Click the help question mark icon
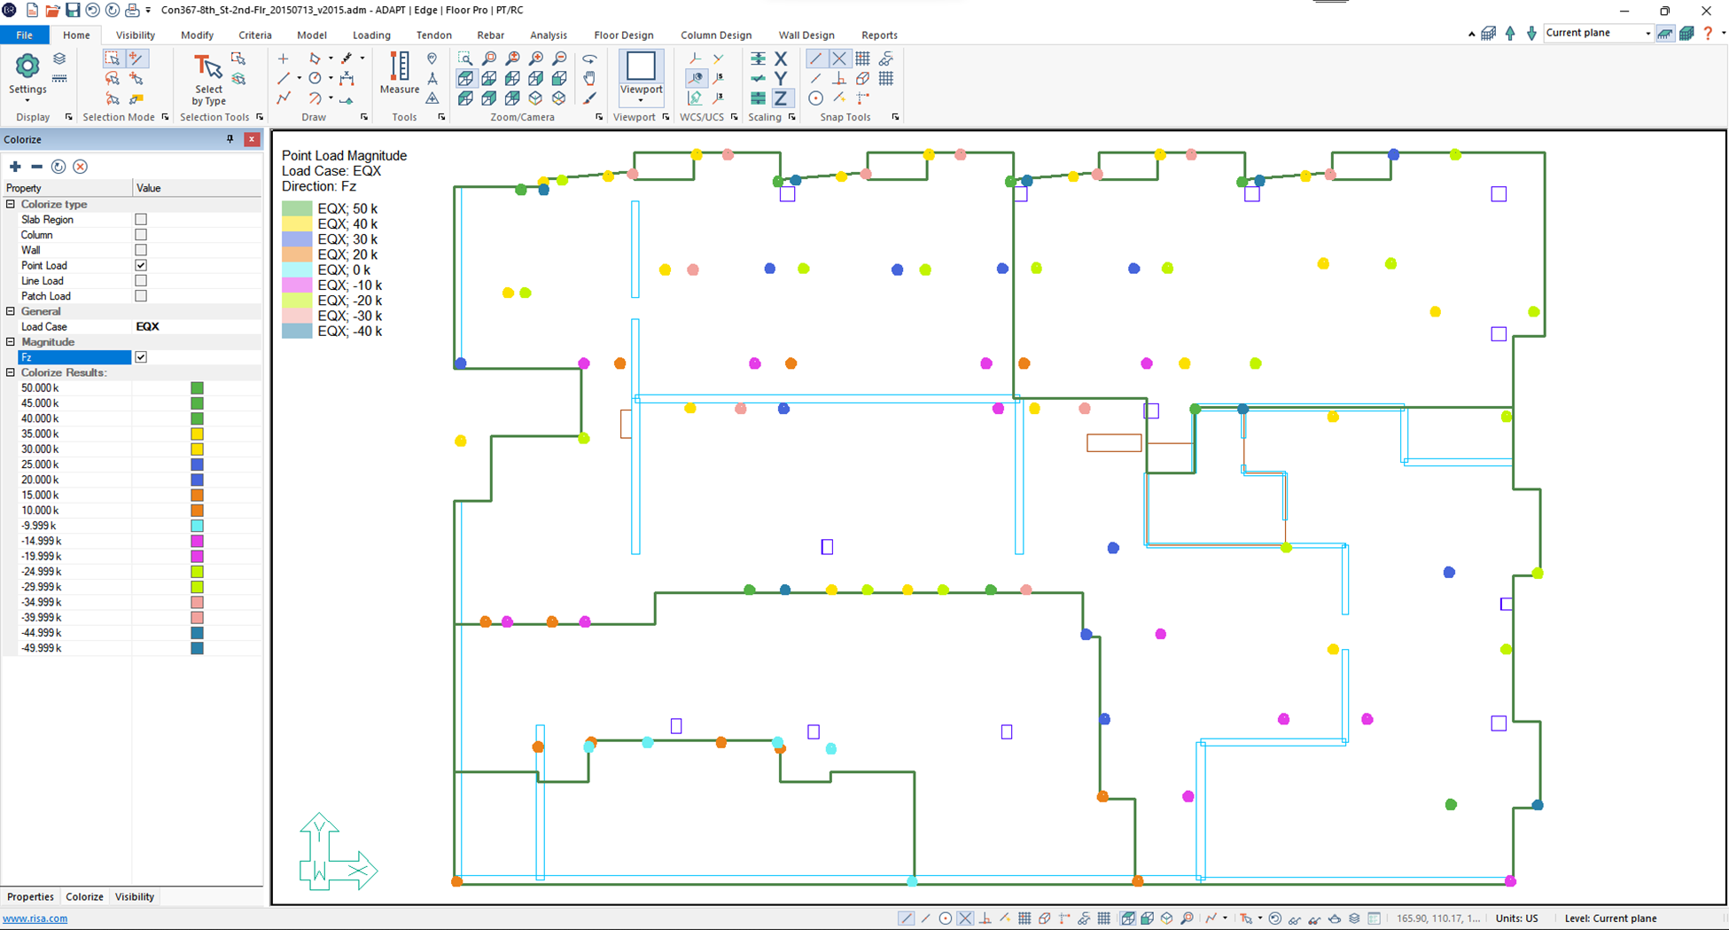 [1708, 34]
